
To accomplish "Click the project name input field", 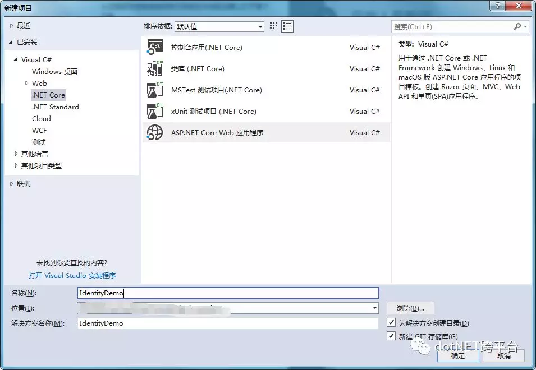I will pyautogui.click(x=227, y=293).
